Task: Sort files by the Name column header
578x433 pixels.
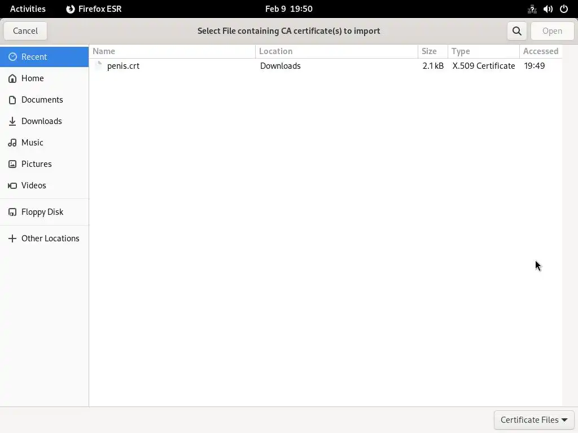Action: coord(172,51)
